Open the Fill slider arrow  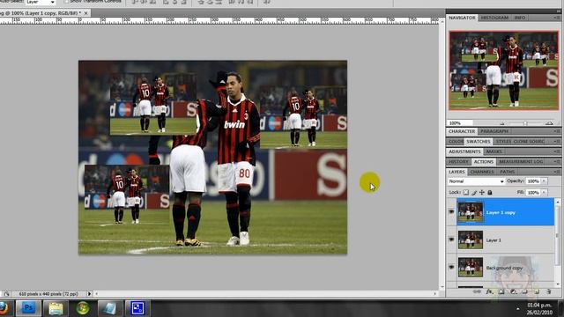(545, 193)
